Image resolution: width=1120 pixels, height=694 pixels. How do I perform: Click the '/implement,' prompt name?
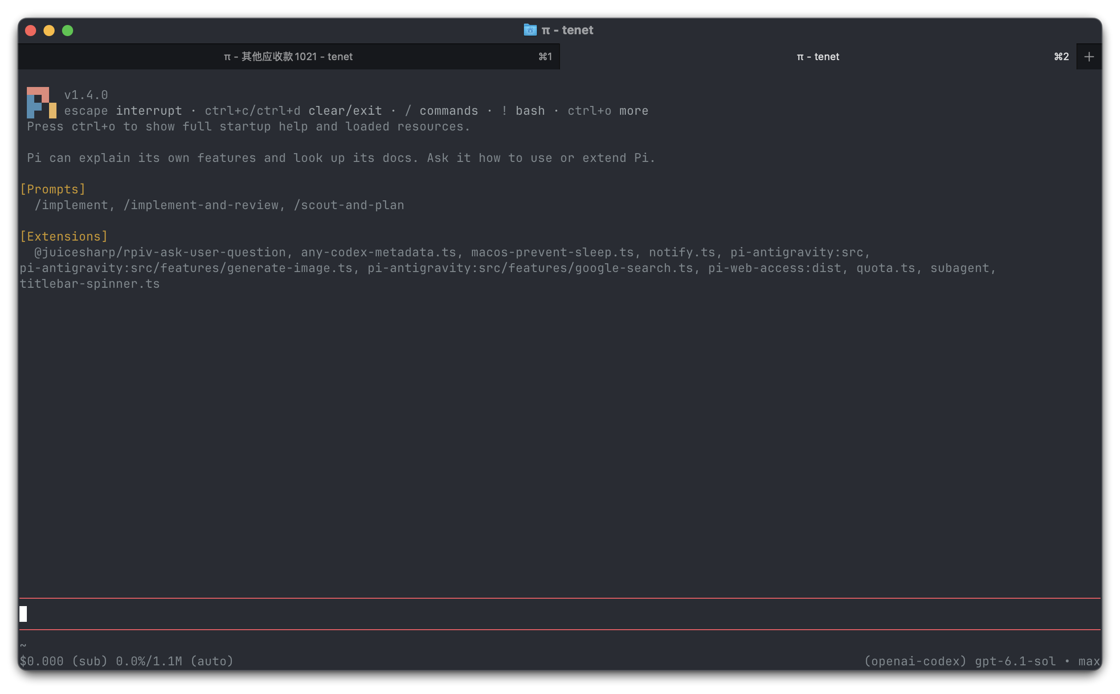pyautogui.click(x=75, y=205)
